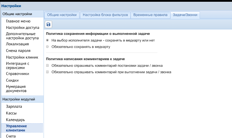Open 'Интеграция с сервисами' sidebar item

click(18, 66)
